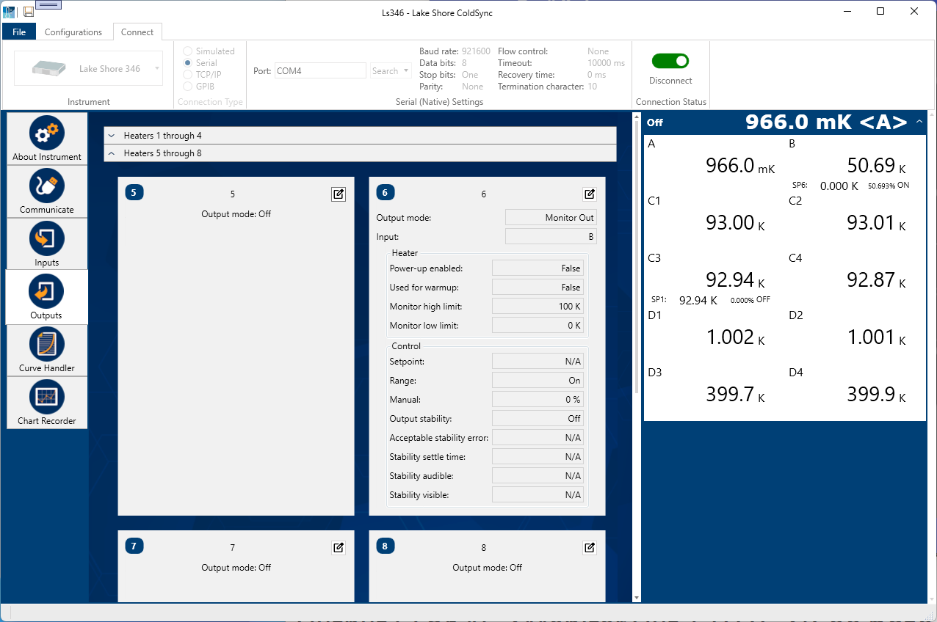Click the COM4 port field
The width and height of the screenshot is (937, 622).
coord(320,71)
